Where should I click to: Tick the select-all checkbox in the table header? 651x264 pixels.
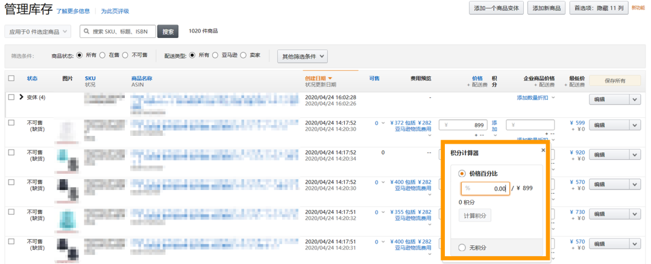pyautogui.click(x=11, y=78)
